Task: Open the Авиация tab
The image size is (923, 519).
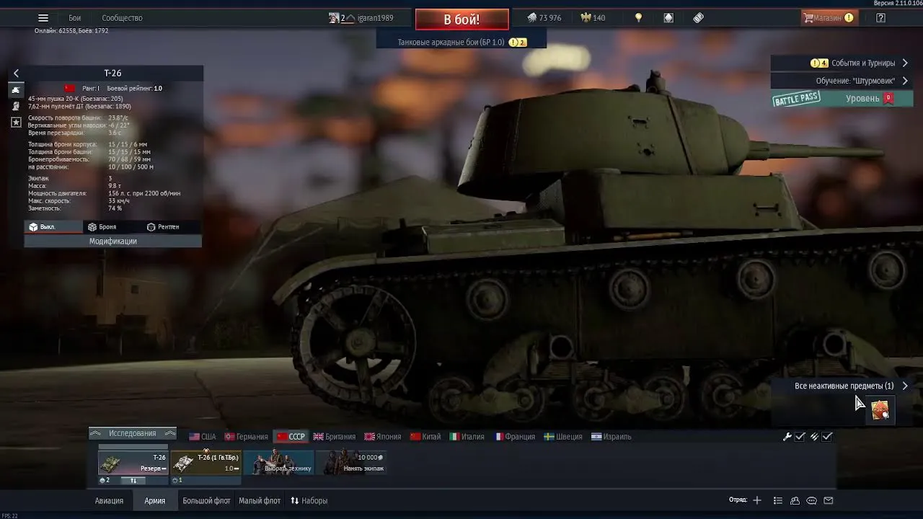Action: (109, 501)
